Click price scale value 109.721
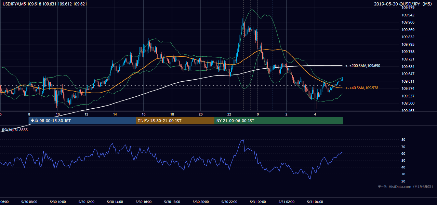The image size is (437, 205). (x=408, y=59)
